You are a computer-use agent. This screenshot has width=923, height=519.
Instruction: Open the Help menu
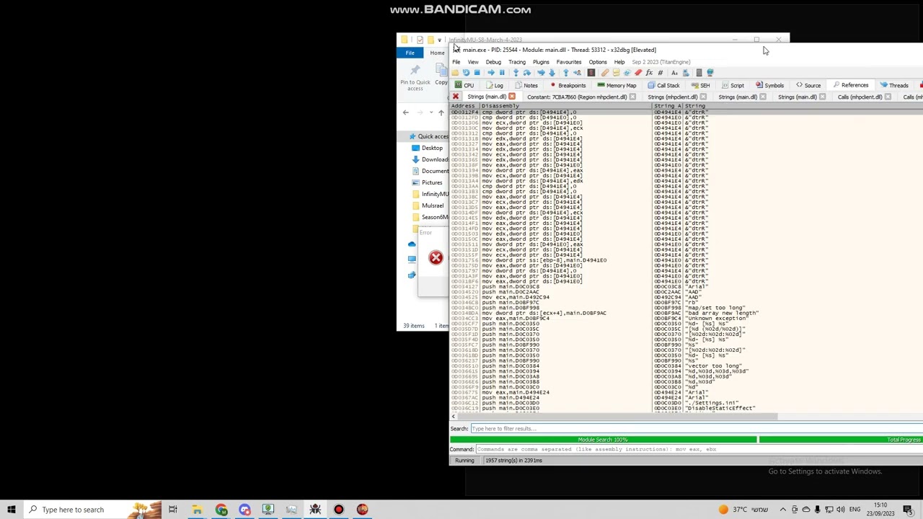tap(619, 62)
